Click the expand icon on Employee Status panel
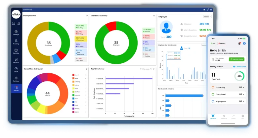The height and width of the screenshot is (138, 258). point(87,16)
